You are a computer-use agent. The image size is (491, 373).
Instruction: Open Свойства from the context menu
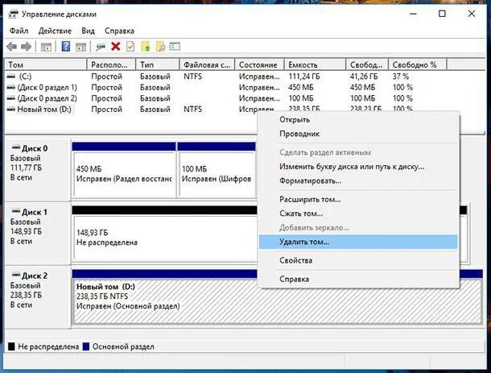358,260
